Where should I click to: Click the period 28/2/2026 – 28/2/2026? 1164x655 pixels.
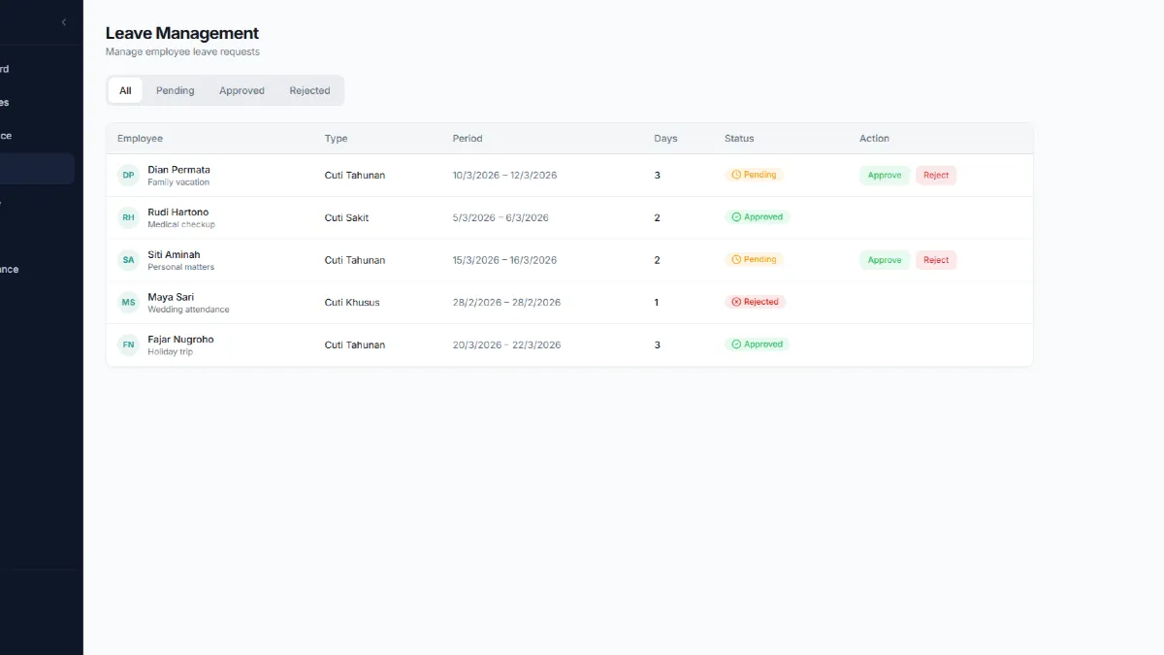point(506,303)
